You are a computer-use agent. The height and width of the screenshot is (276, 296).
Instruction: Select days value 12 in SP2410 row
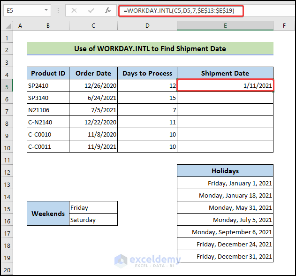point(147,85)
